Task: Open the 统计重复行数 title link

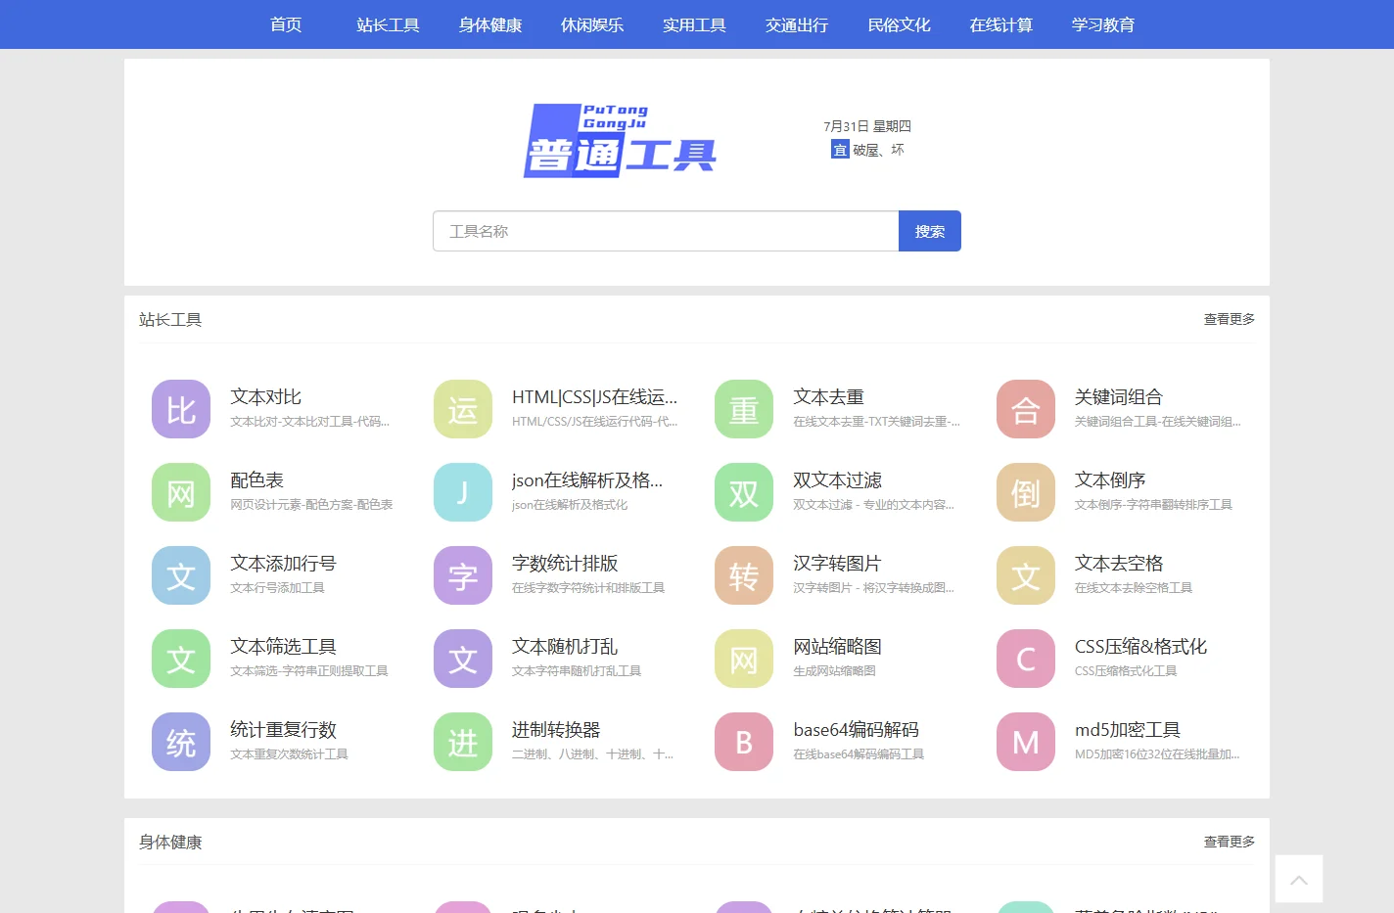Action: click(x=283, y=729)
